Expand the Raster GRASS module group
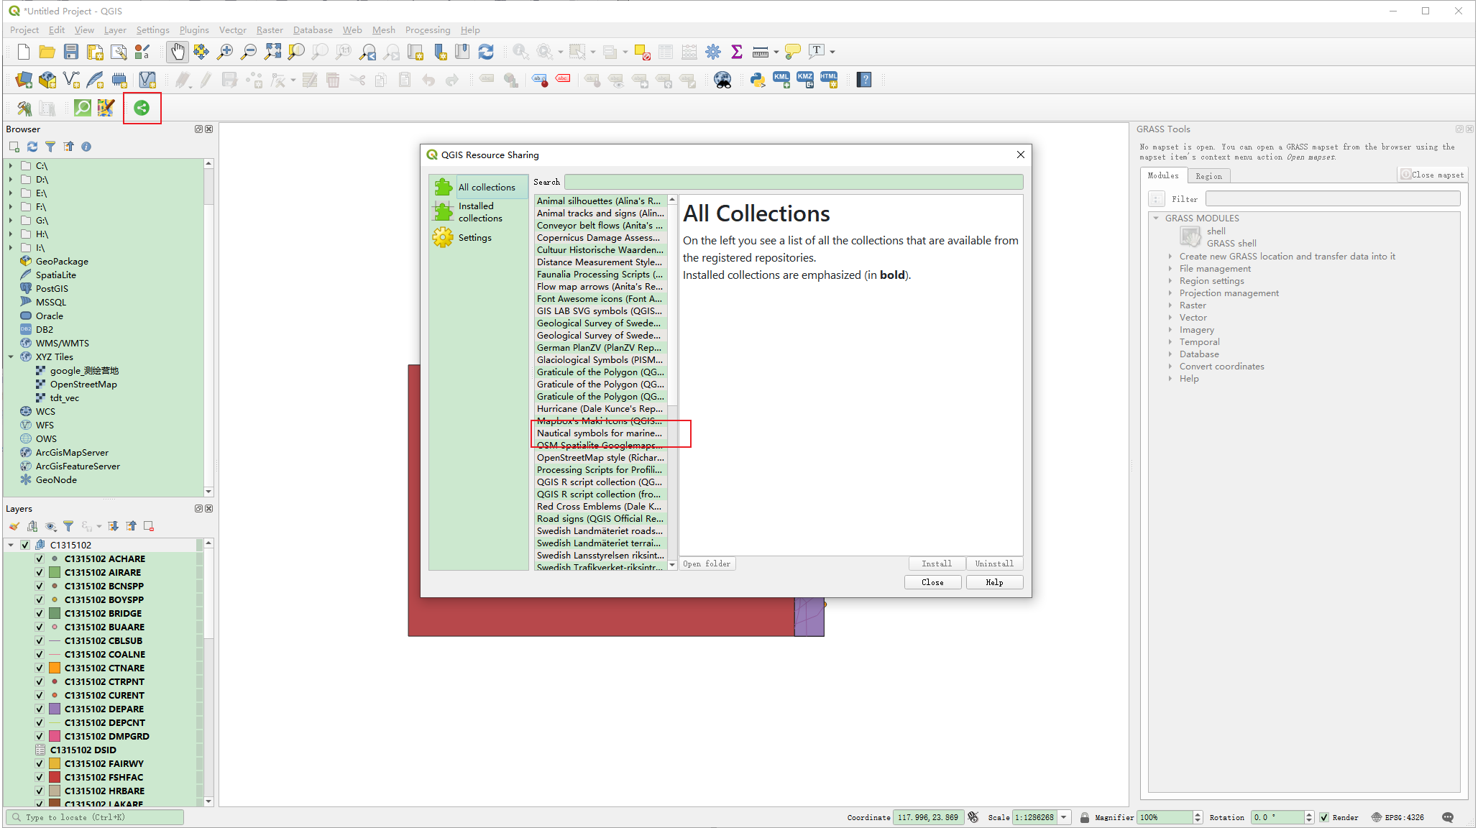This screenshot has height=828, width=1478. click(x=1170, y=305)
